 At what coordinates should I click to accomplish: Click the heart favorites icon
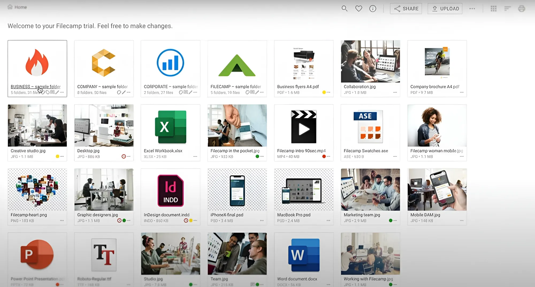359,9
